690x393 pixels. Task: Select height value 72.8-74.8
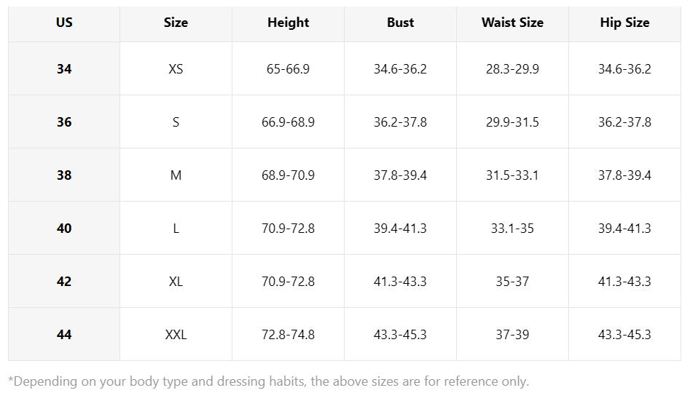(289, 335)
